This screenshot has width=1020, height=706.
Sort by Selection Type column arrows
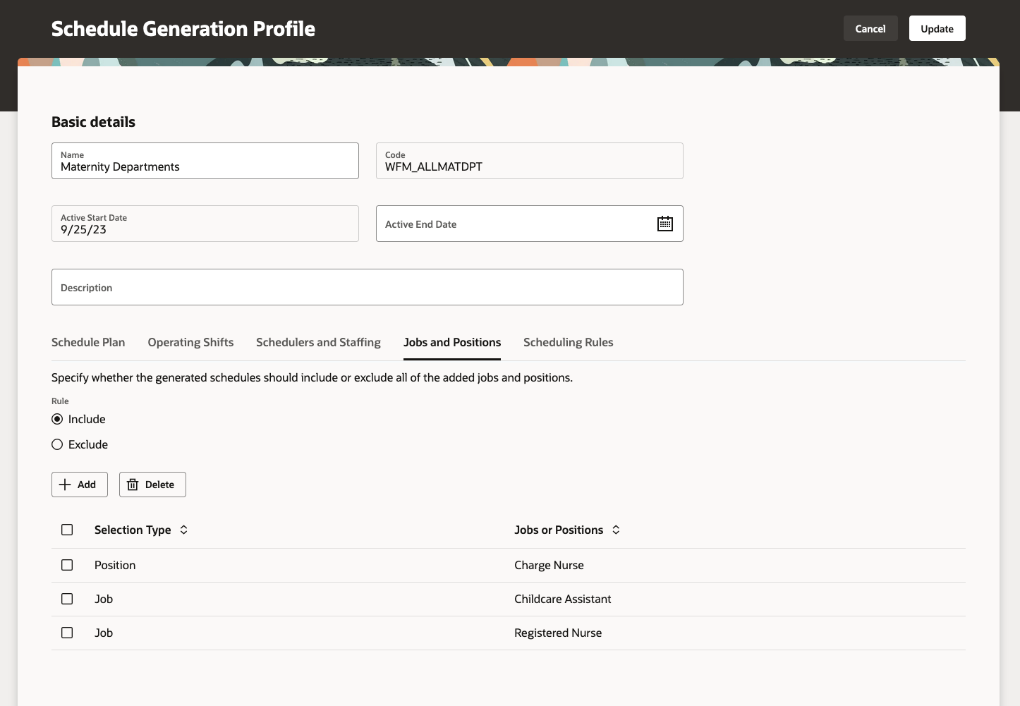(x=184, y=530)
